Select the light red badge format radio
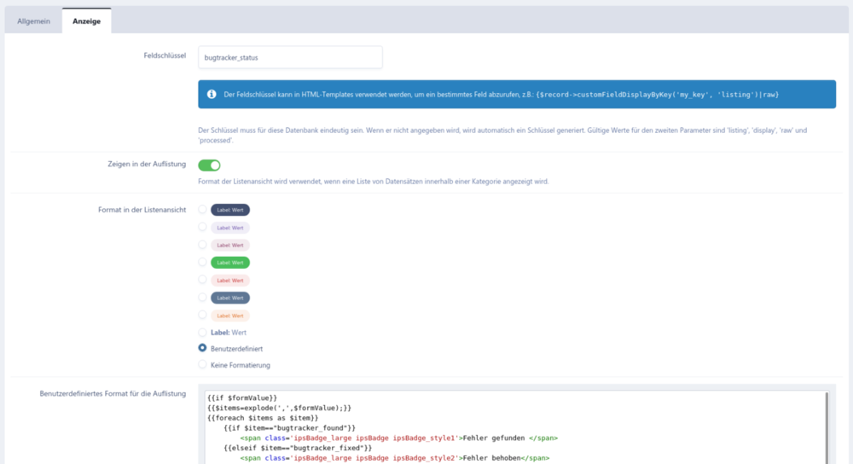Viewport: 853px width, 464px height. (x=202, y=280)
